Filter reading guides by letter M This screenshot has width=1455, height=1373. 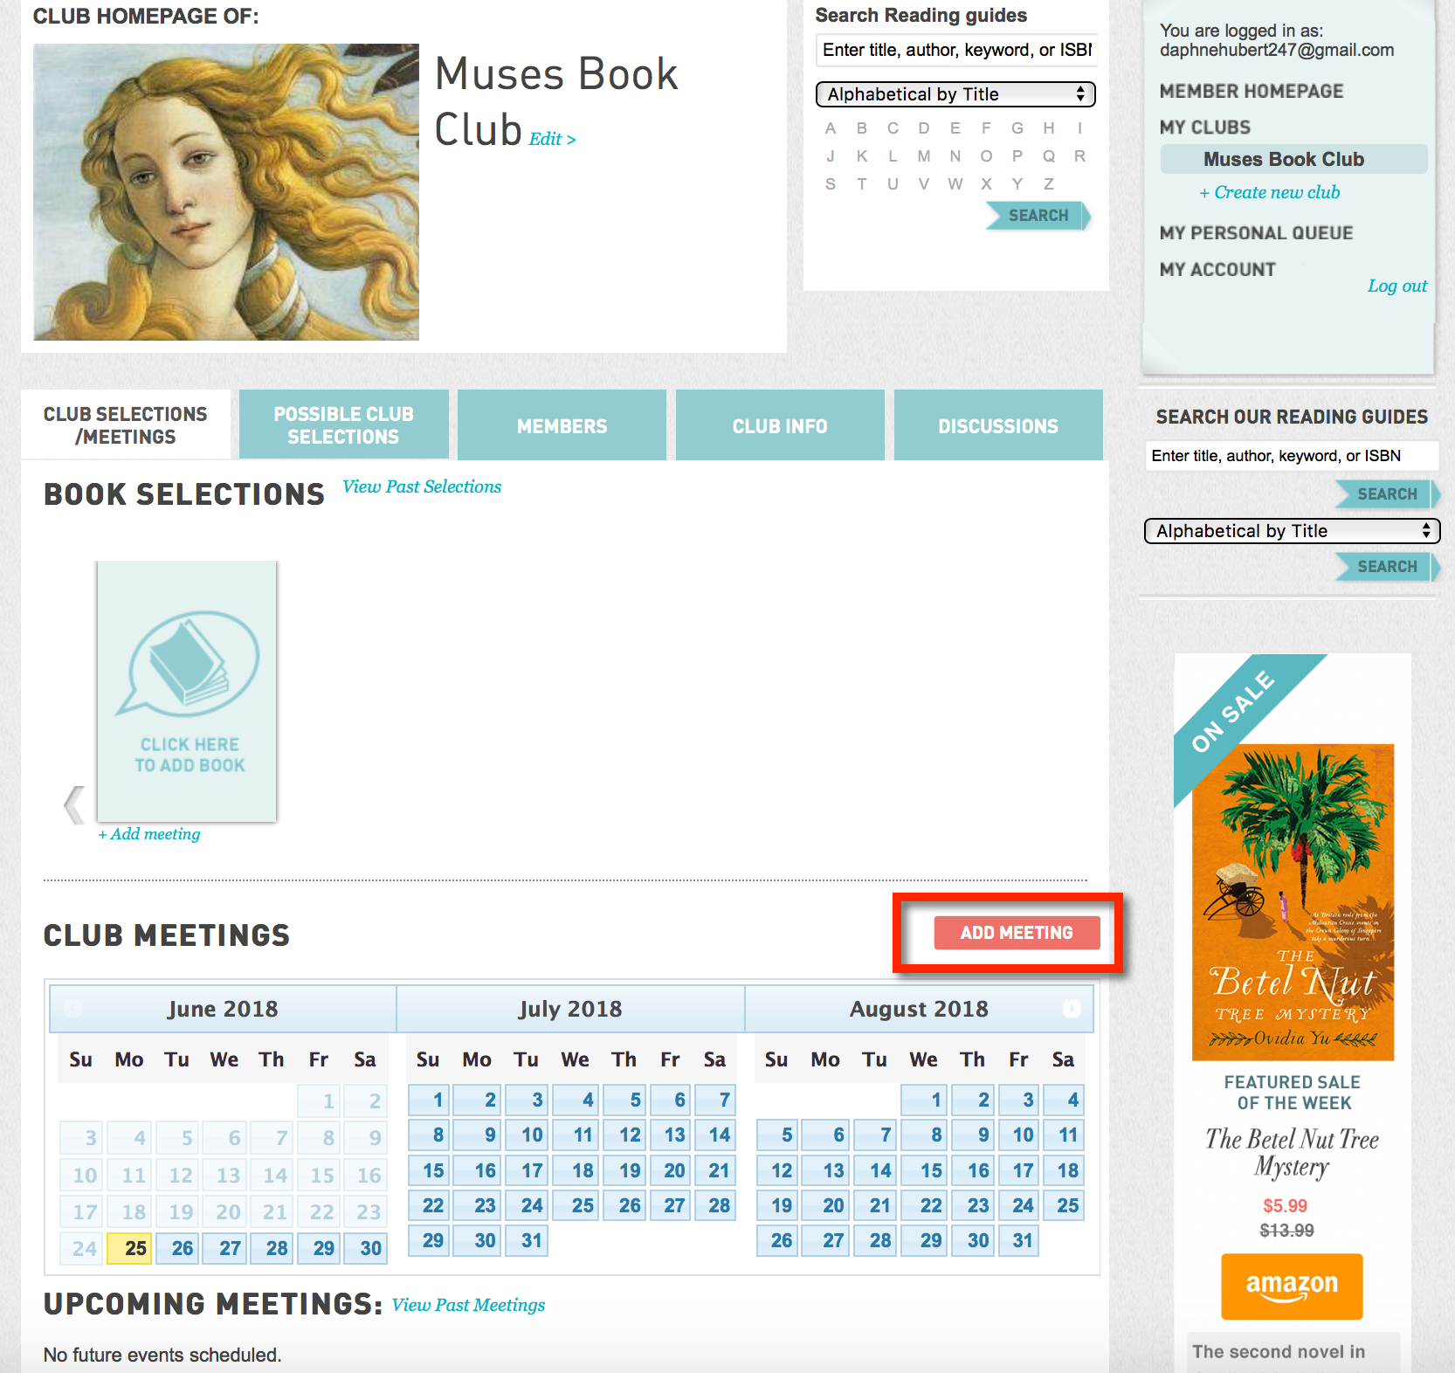click(923, 156)
